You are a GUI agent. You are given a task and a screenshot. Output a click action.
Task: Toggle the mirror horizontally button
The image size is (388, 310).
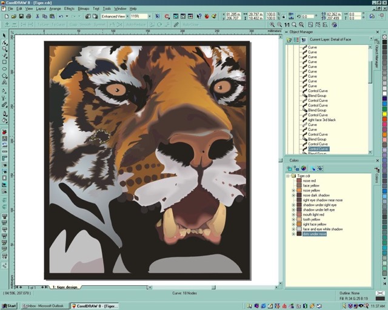(291, 15)
